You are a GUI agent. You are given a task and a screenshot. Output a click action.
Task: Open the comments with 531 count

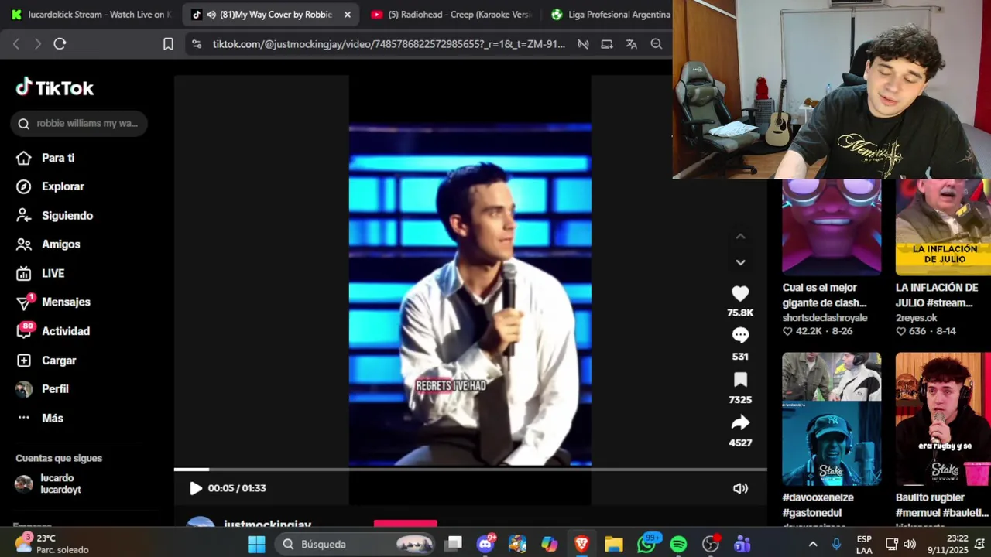click(740, 335)
